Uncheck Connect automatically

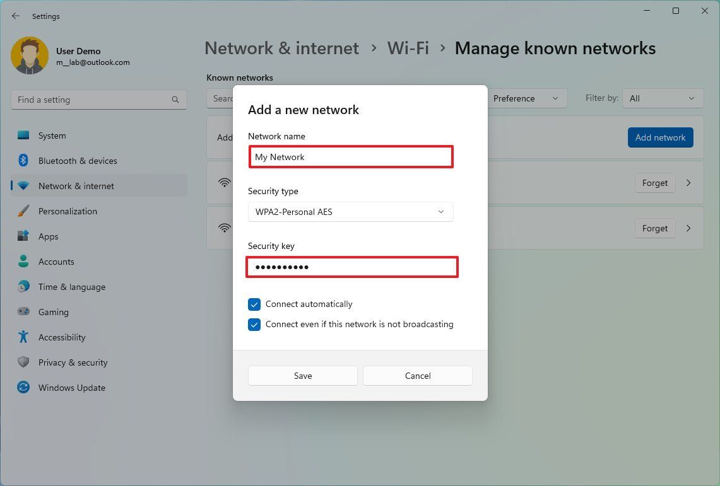[x=254, y=304]
